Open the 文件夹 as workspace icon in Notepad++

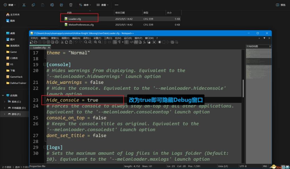149,42
